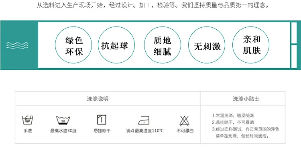The width and height of the screenshot is (301, 153).
Task: Click the 不可漂白 label
Action: (185, 131)
